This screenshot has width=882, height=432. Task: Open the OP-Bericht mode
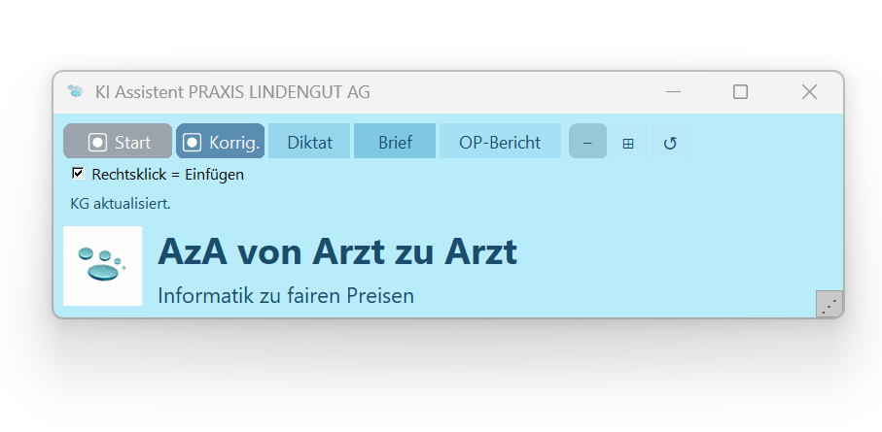[x=500, y=142]
